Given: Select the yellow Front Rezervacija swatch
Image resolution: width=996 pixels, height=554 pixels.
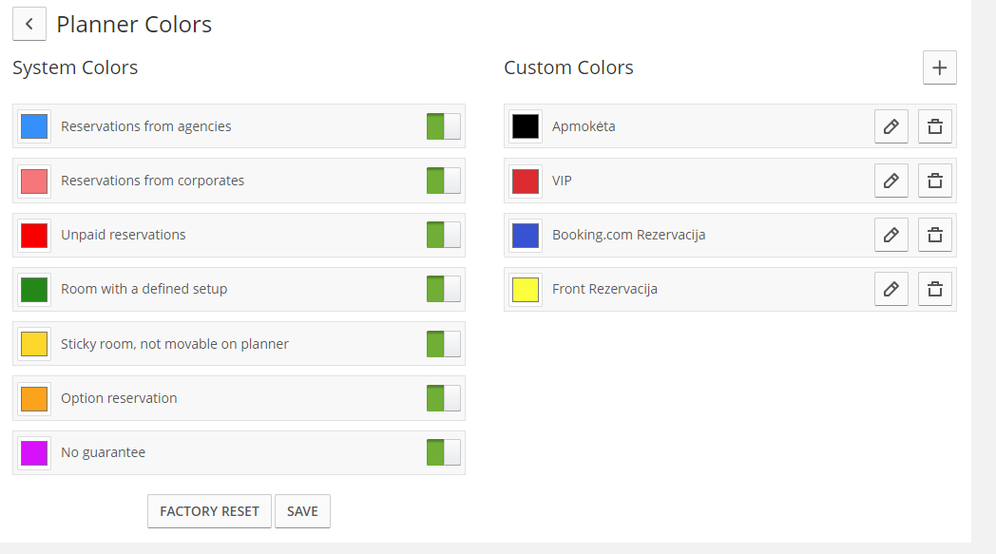Looking at the screenshot, I should [526, 290].
